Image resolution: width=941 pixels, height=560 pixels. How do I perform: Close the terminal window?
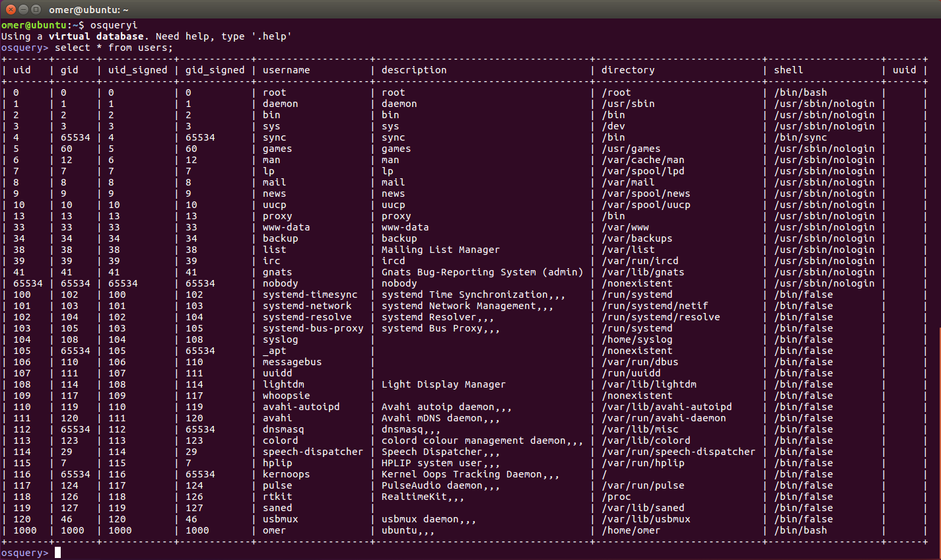click(11, 9)
